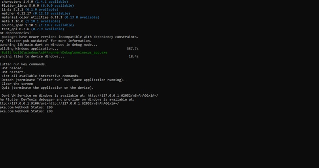Click the 'test_api 0.7.6' package line
The image size is (319, 168).
pyautogui.click(x=33, y=29)
